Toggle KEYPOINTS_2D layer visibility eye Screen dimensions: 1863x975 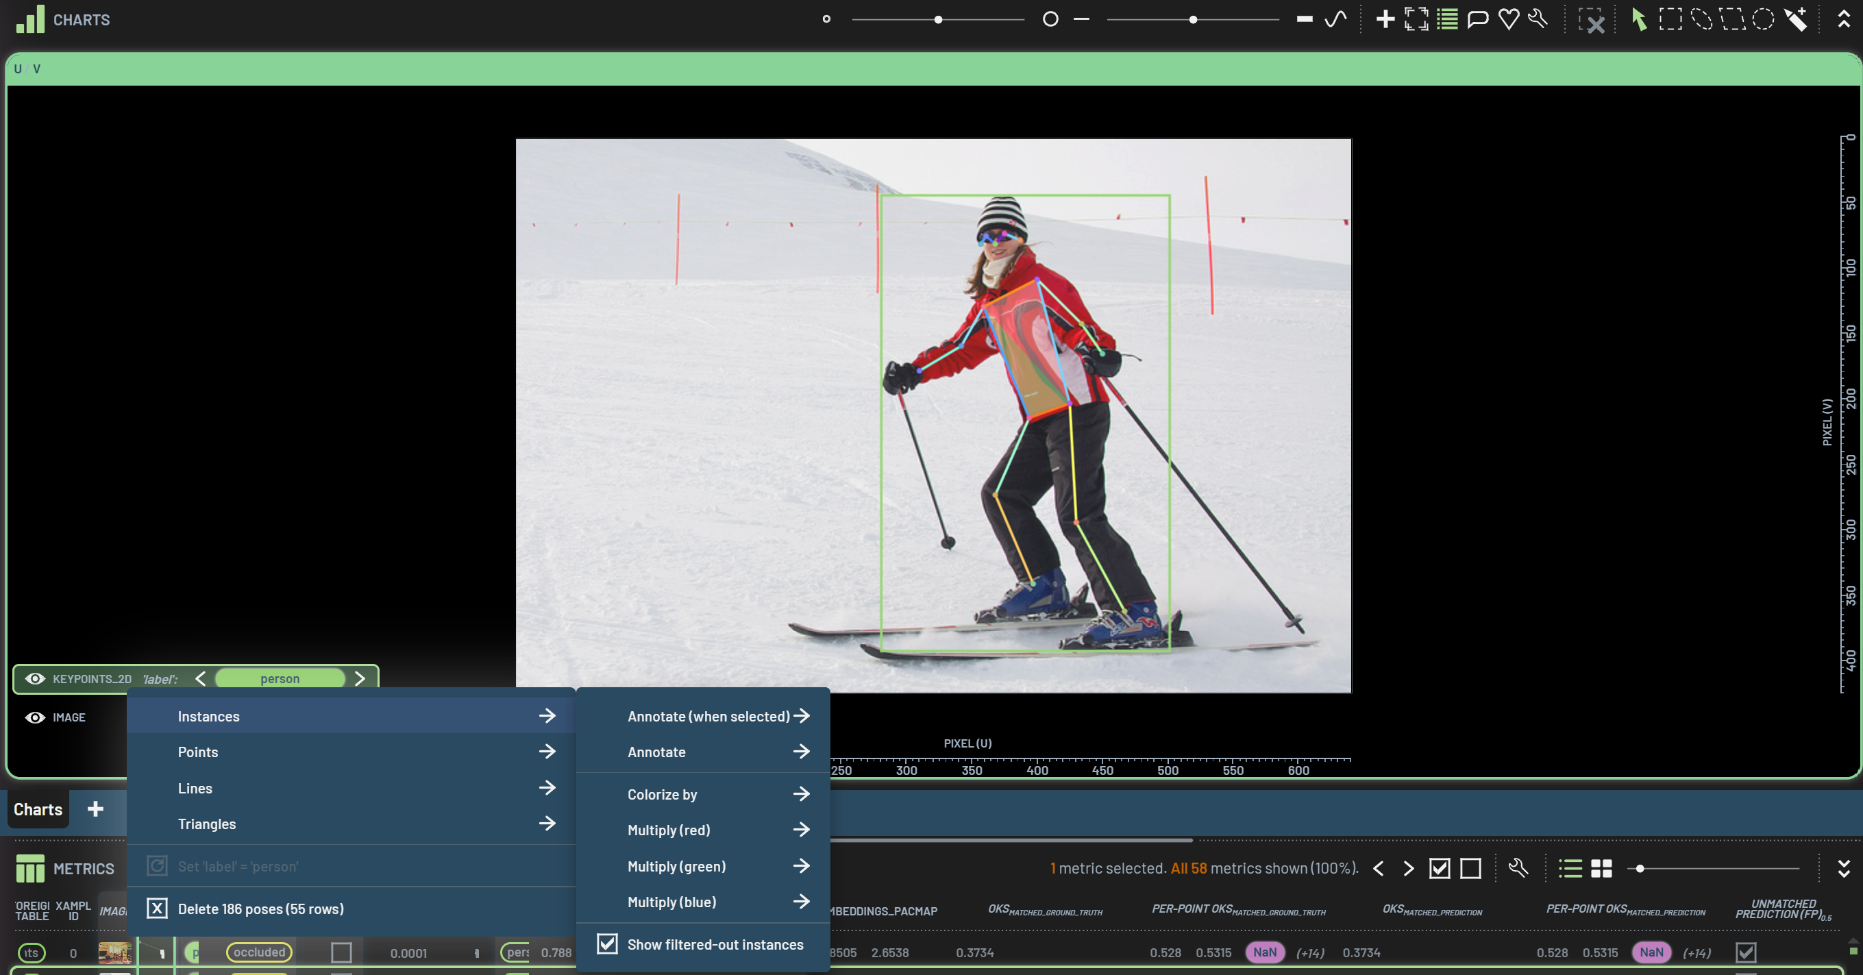35,678
